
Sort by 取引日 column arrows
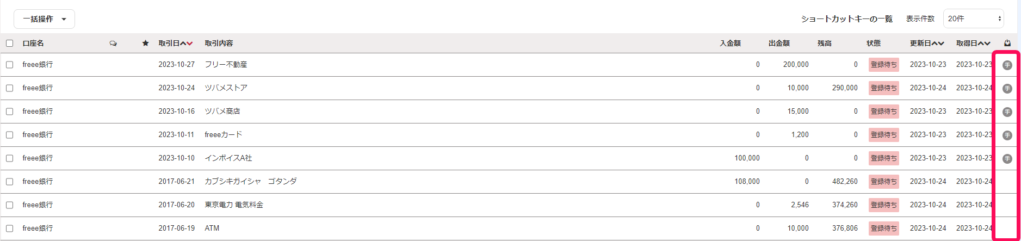pyautogui.click(x=186, y=44)
